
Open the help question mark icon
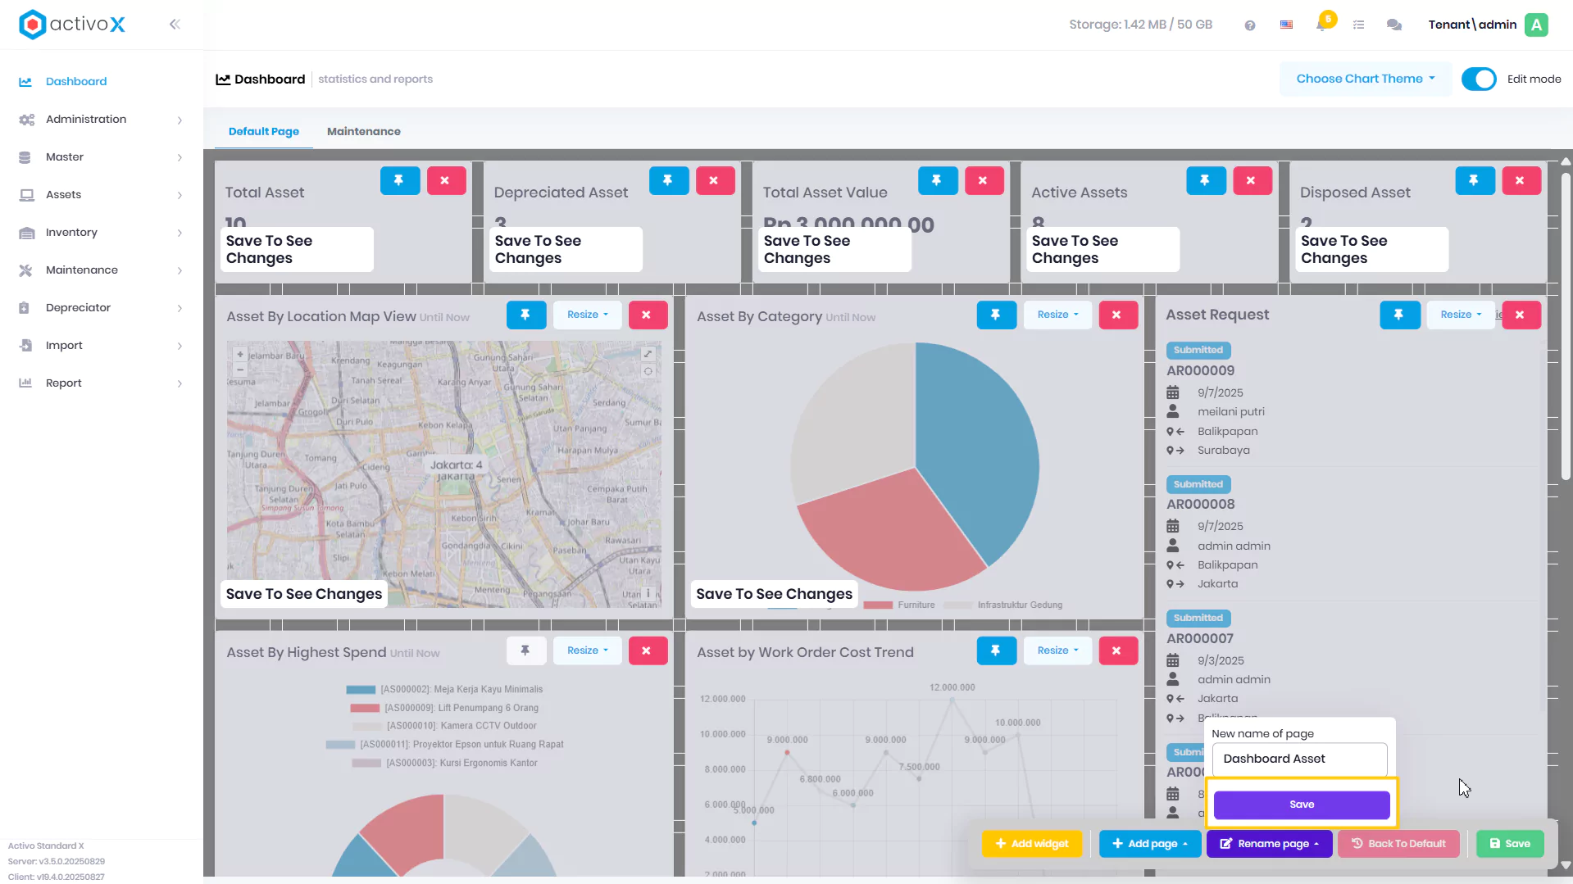(x=1249, y=25)
